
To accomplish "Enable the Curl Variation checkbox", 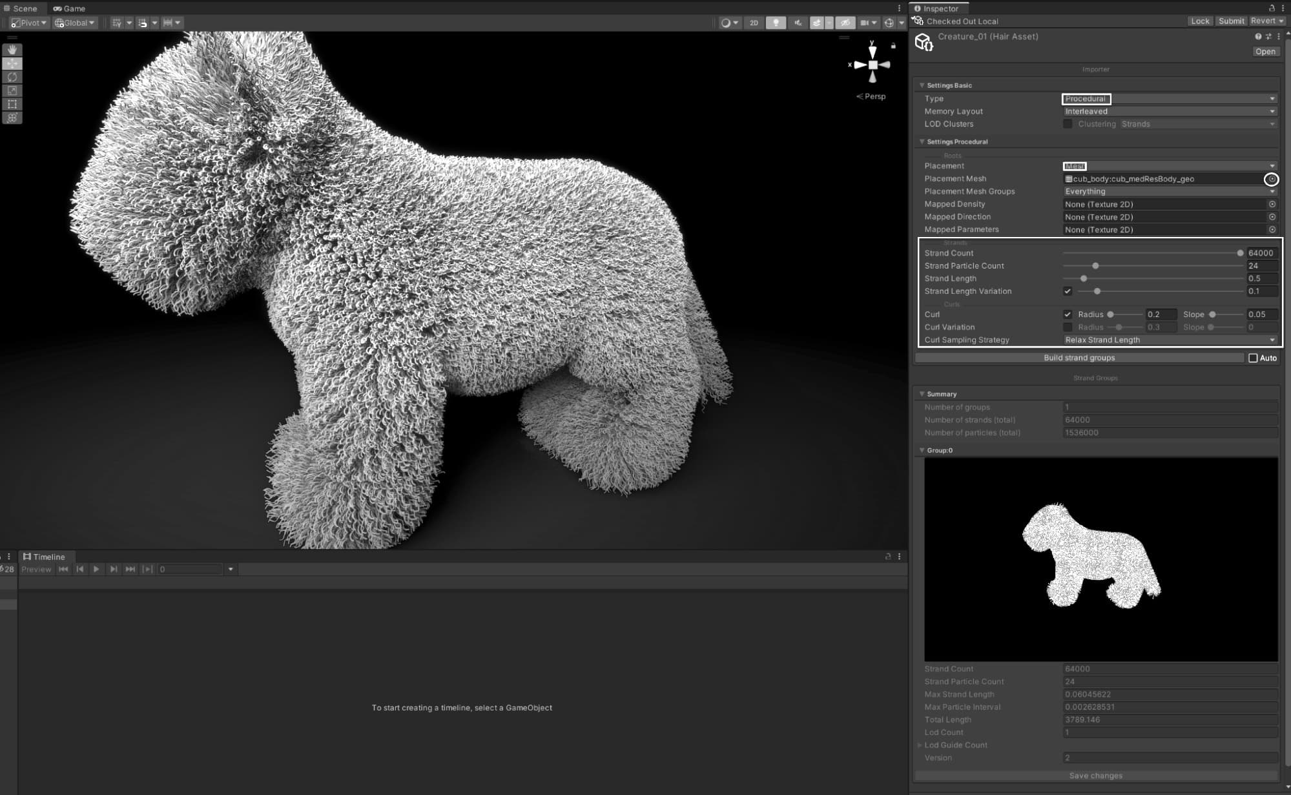I will (1068, 327).
